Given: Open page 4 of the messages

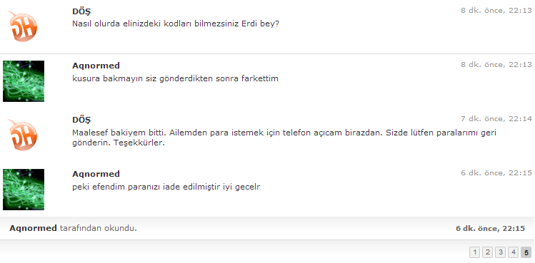Looking at the screenshot, I should tap(513, 252).
